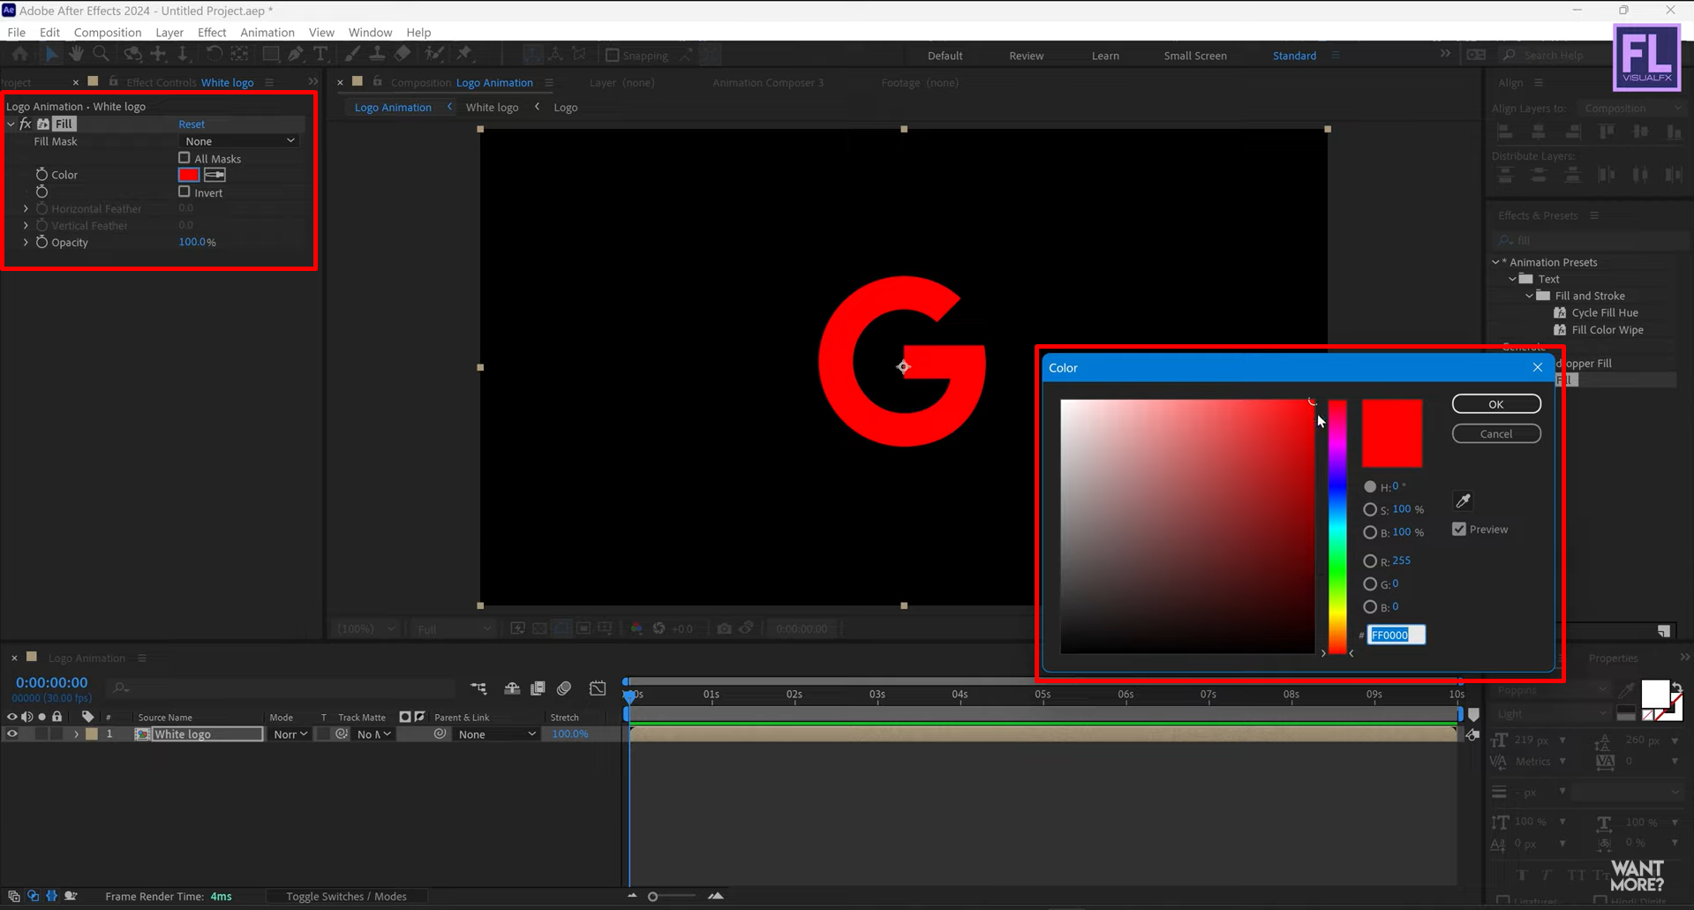Open the Fill Mask dropdown
The image size is (1694, 910).
pos(239,141)
